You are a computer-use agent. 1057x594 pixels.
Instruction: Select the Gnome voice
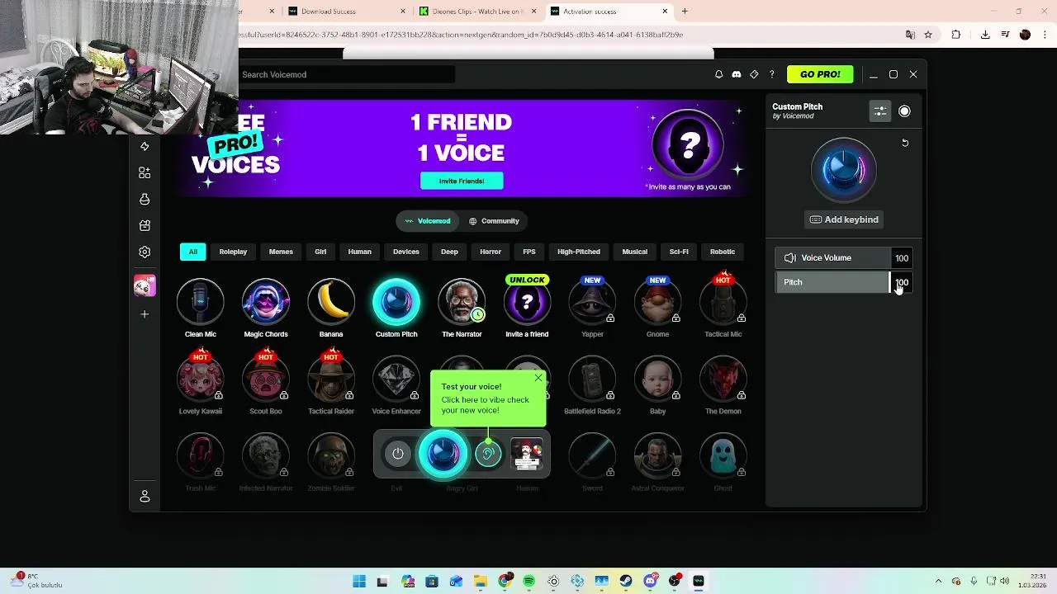(x=657, y=302)
